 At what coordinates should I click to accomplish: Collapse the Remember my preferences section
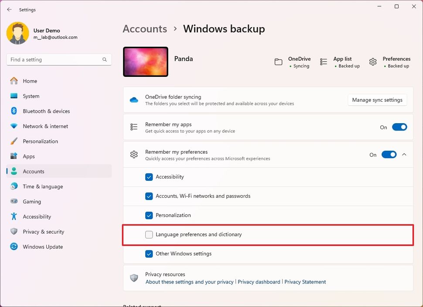(x=404, y=154)
